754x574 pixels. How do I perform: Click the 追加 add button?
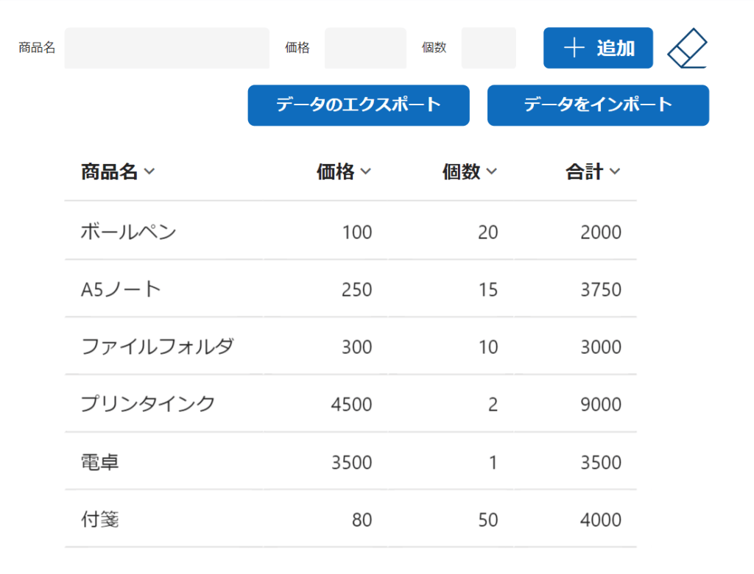(x=598, y=48)
